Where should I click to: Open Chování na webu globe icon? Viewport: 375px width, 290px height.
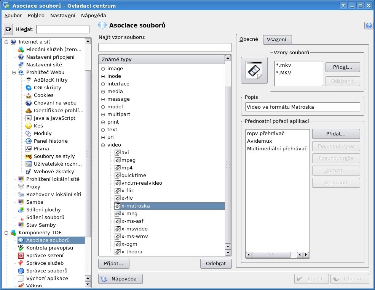pos(29,103)
